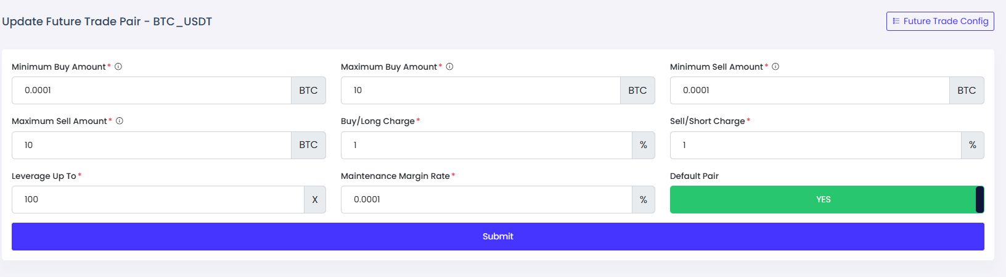This screenshot has height=277, width=1006.
Task: Click info icon beside Maximum Buy Amount
Action: coord(450,67)
